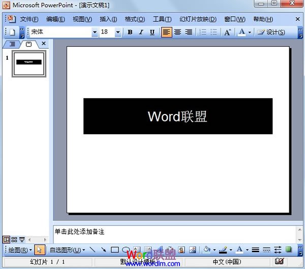Apply fill color with paint bucket
Screen dimensions: 305x269
pyautogui.click(x=206, y=250)
